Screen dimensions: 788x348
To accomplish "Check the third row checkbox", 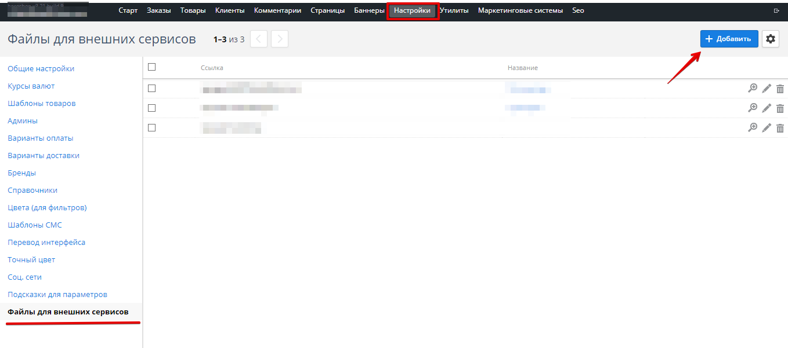I will pos(152,128).
